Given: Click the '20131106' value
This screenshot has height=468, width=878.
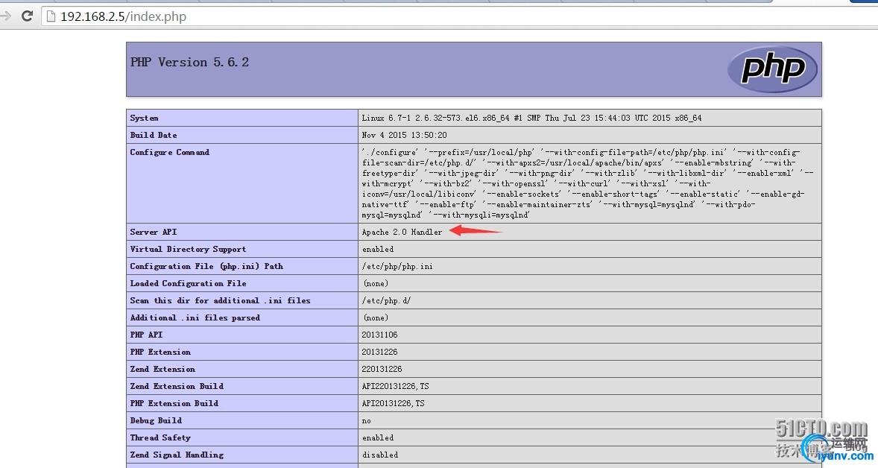Looking at the screenshot, I should pos(379,335).
